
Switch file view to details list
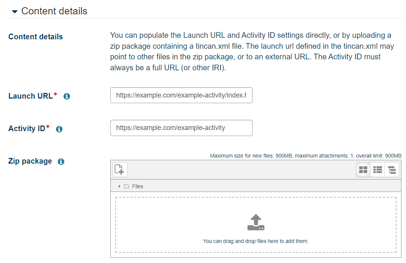[x=378, y=170]
